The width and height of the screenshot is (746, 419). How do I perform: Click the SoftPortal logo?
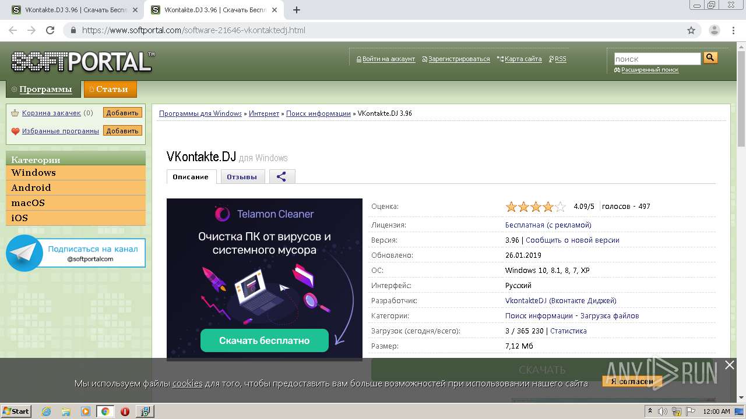[83, 62]
